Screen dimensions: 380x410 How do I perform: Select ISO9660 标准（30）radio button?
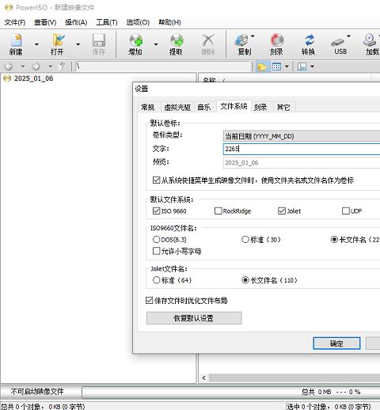[245, 239]
